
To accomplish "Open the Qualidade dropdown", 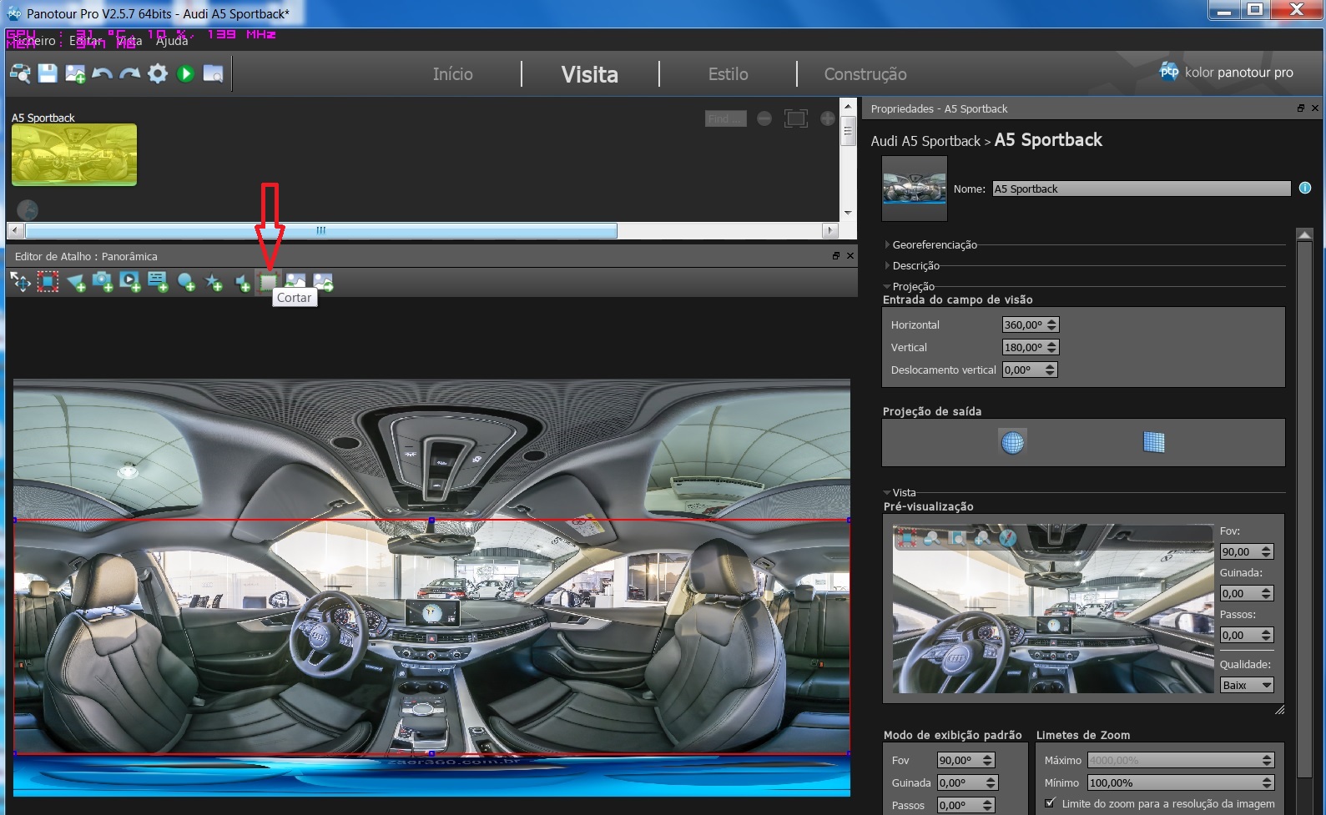I will coord(1247,685).
